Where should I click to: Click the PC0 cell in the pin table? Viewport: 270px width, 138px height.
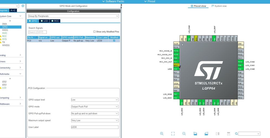pyautogui.click(x=32, y=41)
